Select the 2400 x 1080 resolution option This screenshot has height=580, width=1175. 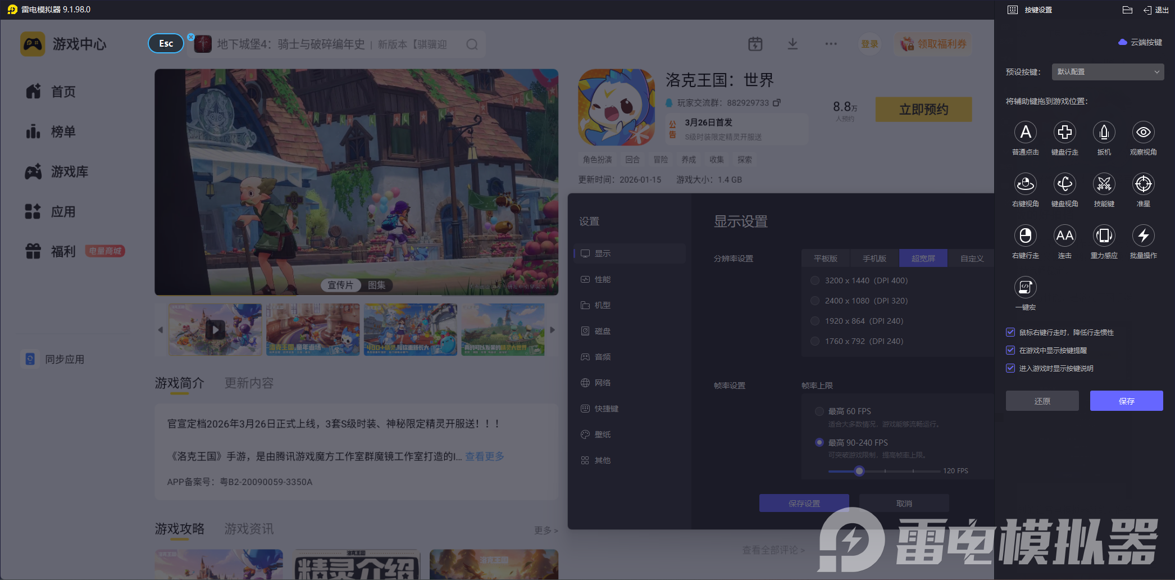point(814,301)
